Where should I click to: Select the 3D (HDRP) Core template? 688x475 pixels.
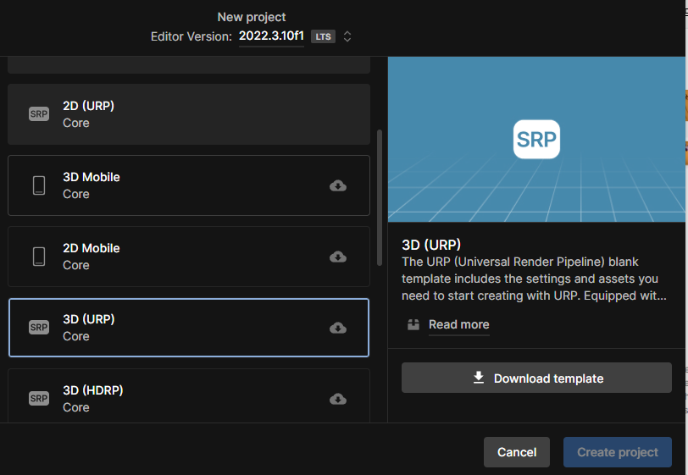[189, 396]
